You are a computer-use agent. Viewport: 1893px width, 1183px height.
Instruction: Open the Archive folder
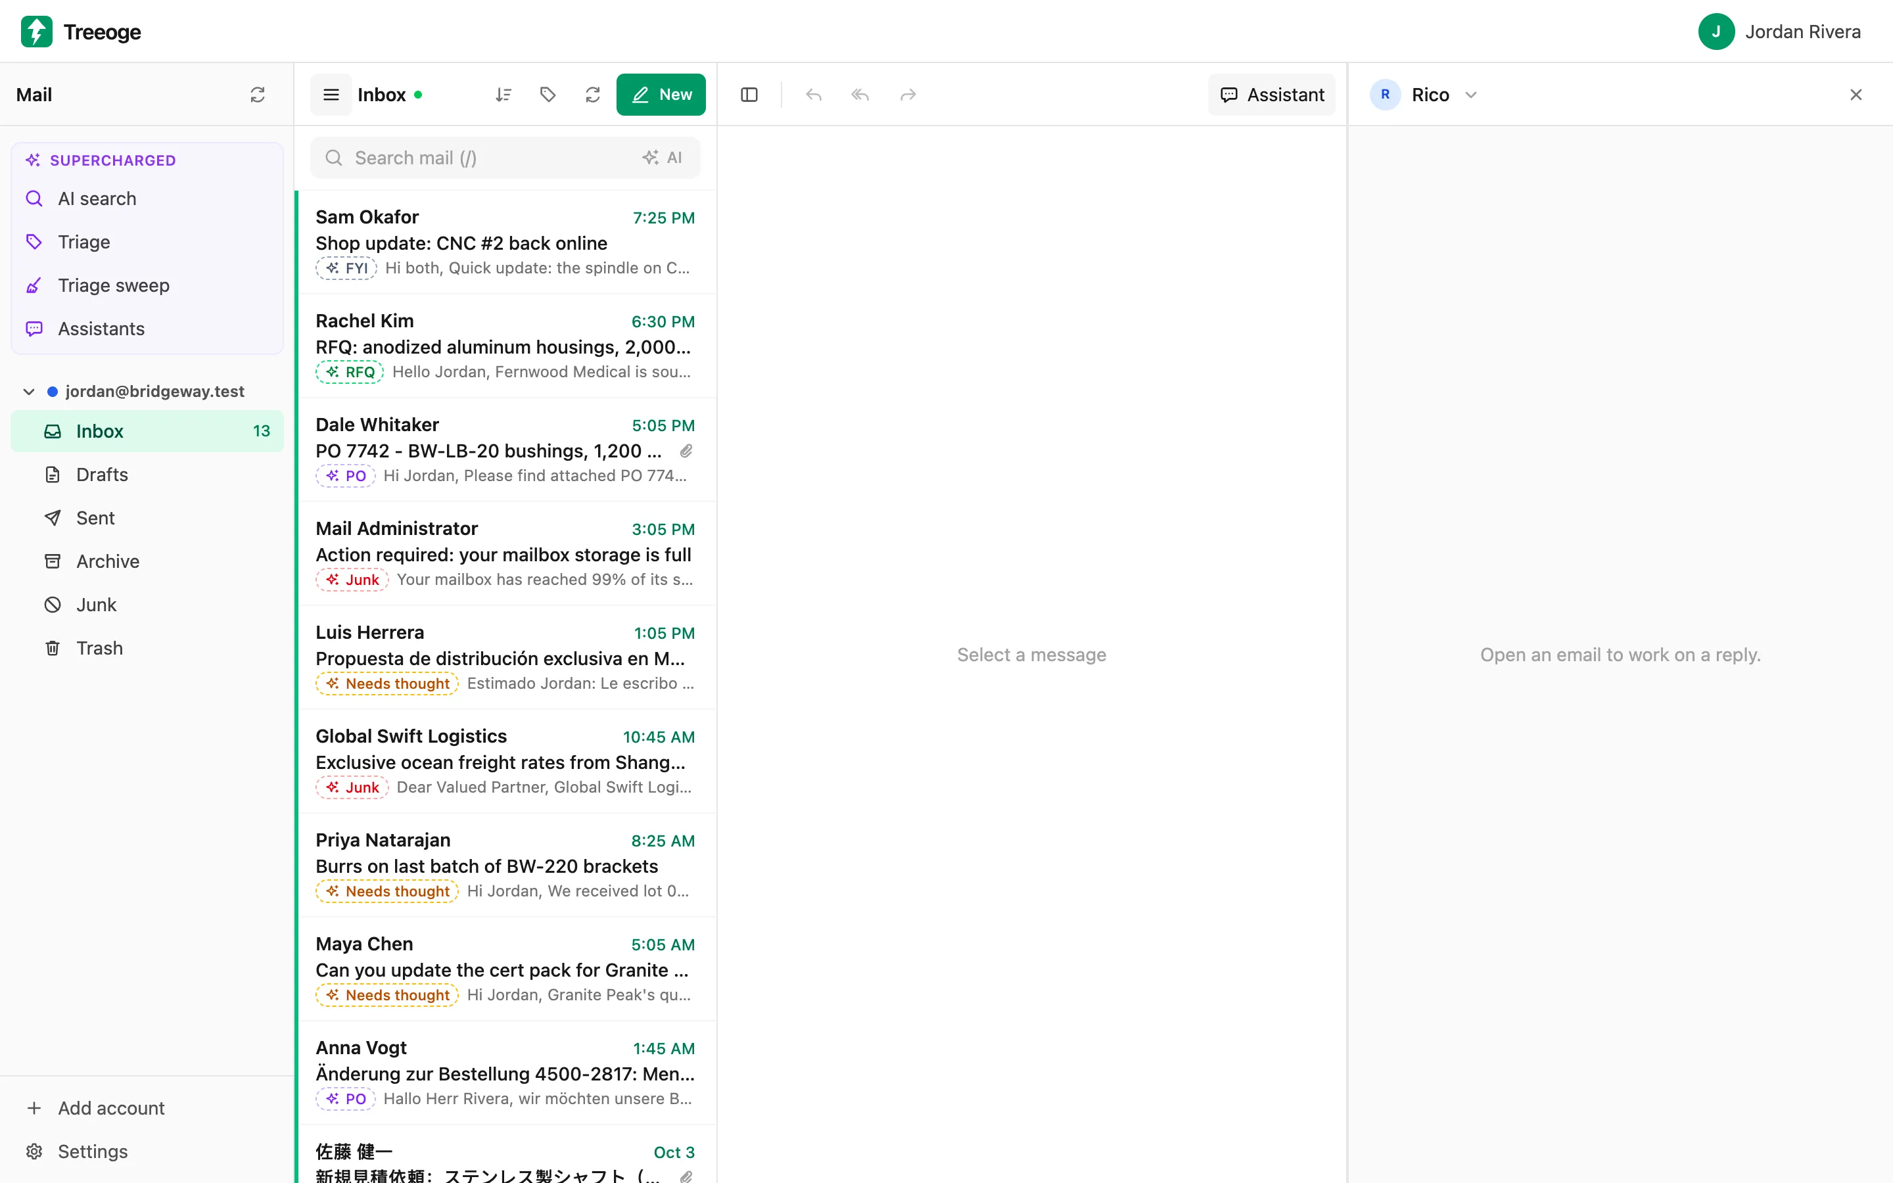point(147,561)
